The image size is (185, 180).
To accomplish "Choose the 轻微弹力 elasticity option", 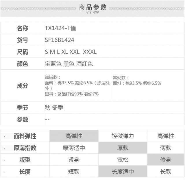I will [123, 136].
